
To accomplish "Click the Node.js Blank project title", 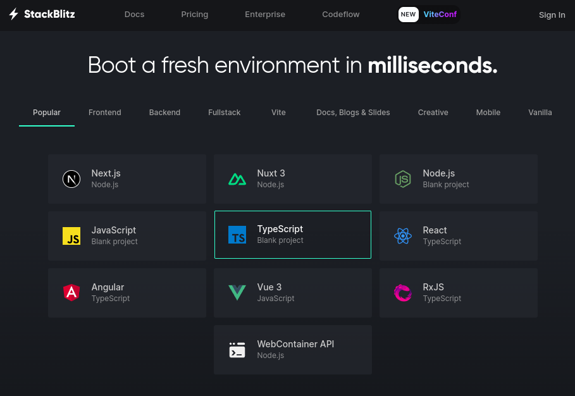I will (438, 173).
